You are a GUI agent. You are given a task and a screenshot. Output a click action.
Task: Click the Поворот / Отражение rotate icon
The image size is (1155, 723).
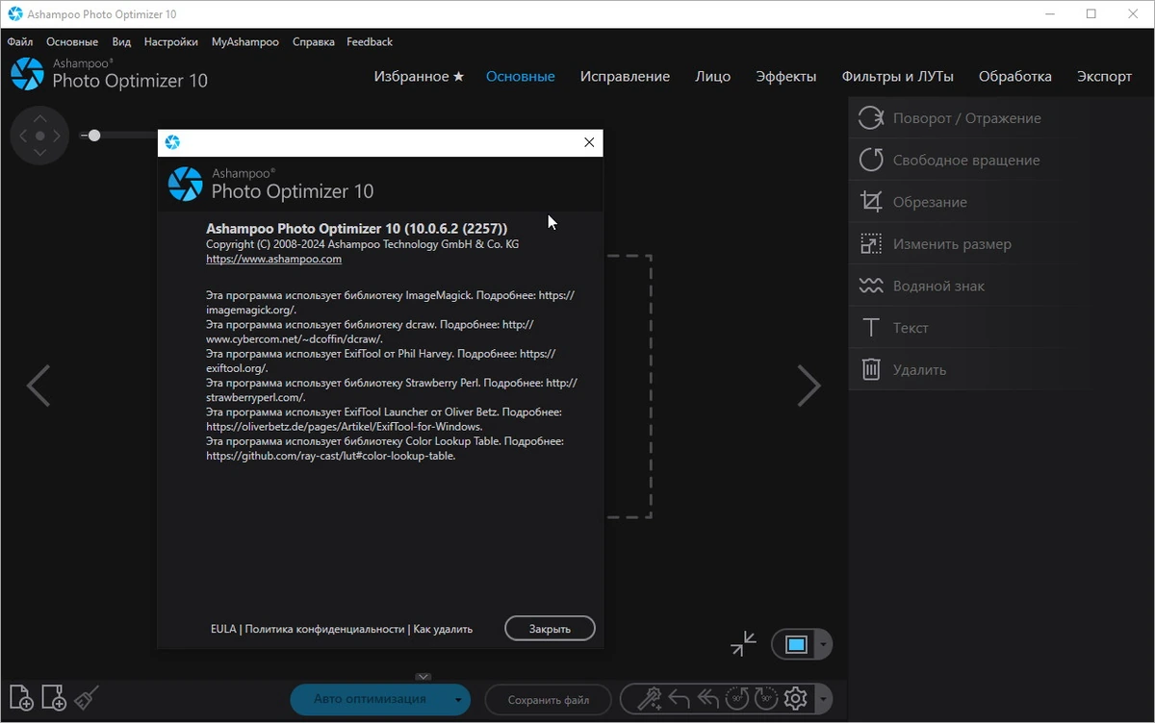point(871,118)
